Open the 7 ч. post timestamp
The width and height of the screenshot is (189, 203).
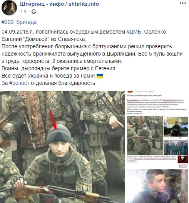click(x=23, y=12)
